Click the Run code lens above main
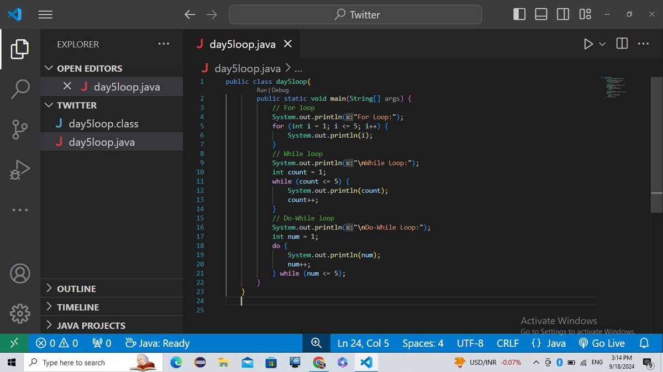This screenshot has width=663, height=372. (x=262, y=90)
